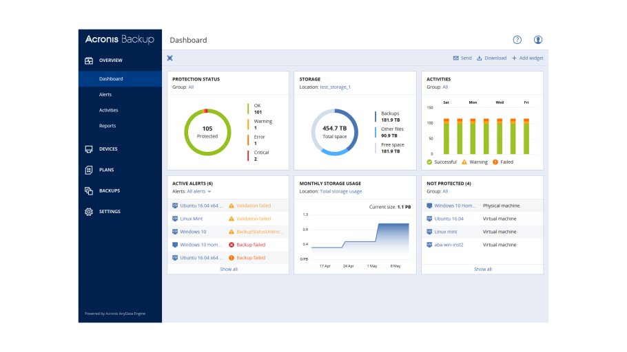Click the help question mark icon

coord(517,40)
